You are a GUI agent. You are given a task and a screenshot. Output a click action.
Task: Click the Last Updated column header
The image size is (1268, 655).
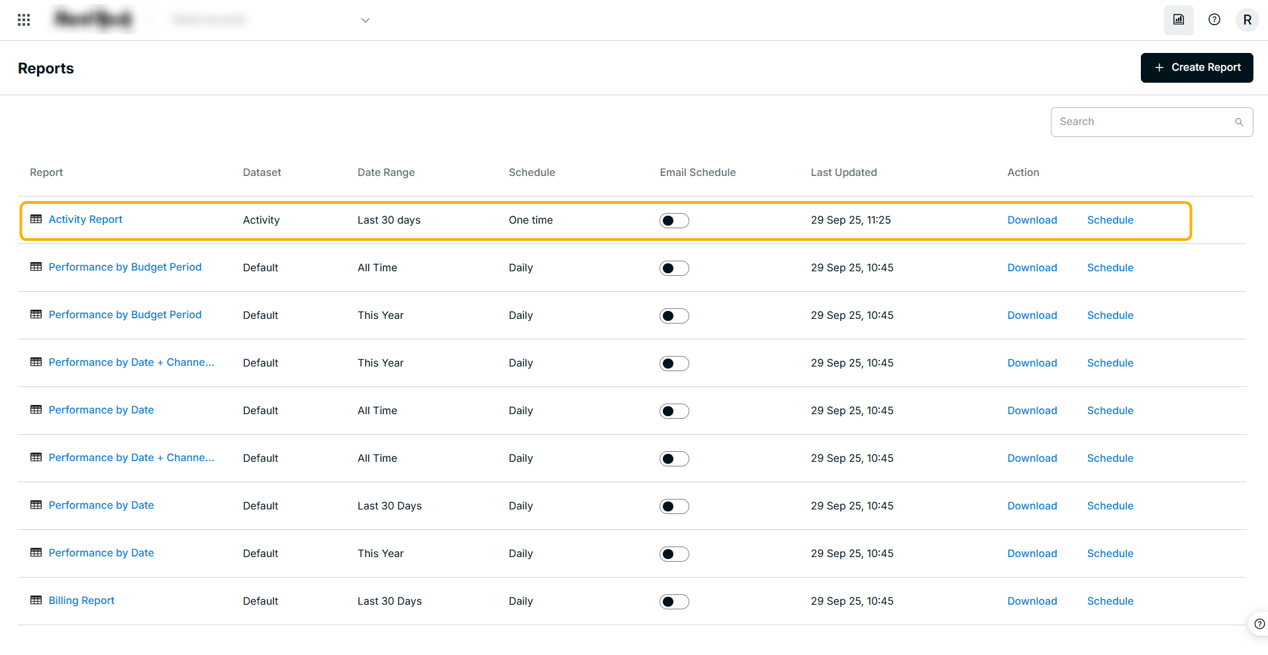tap(844, 173)
